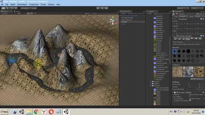Toggle the Static checkbox
This screenshot has width=205, height=115.
tap(197, 14)
